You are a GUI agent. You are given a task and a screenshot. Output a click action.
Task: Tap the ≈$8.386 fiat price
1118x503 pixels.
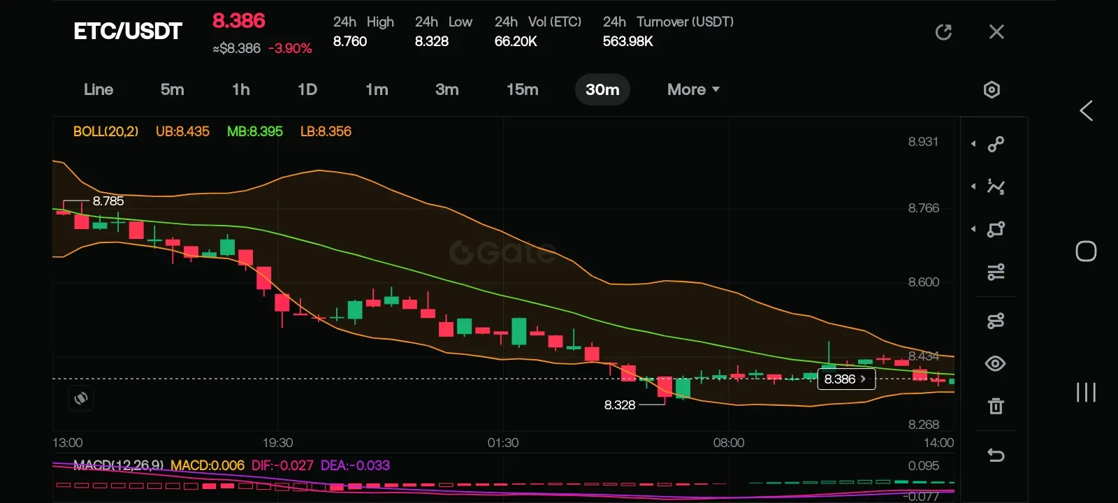[237, 48]
